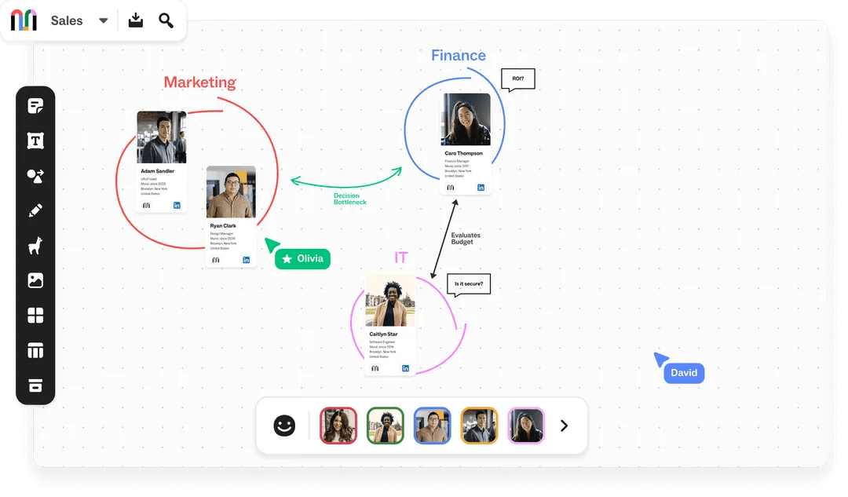The image size is (848, 497).
Task: Open the shapes and connectors tool
Action: pos(35,176)
